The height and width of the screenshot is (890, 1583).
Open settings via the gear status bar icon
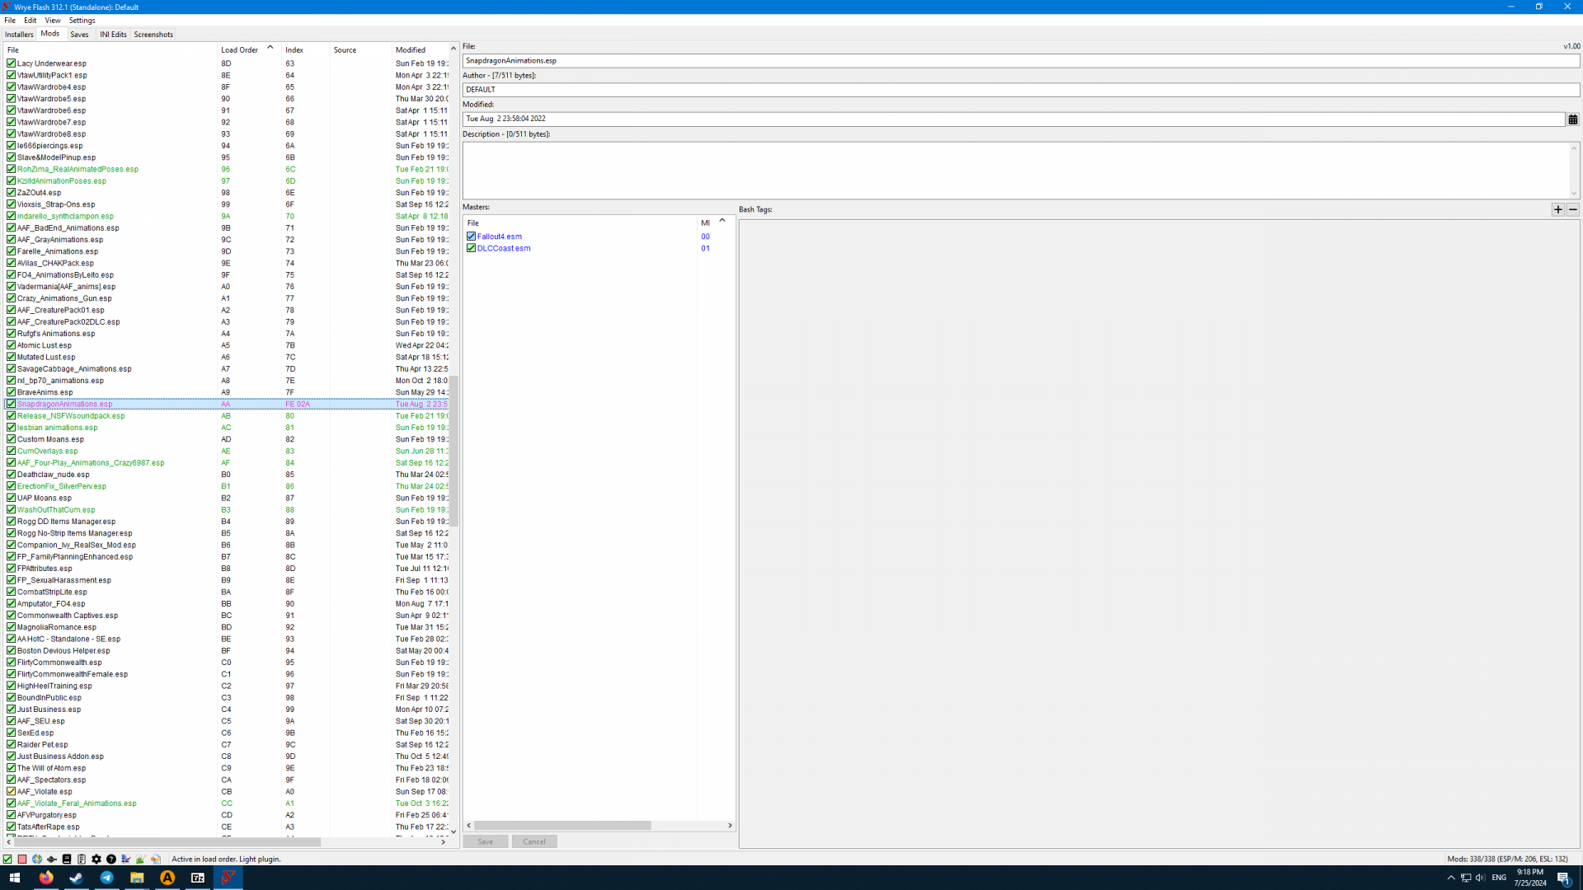[x=96, y=859]
